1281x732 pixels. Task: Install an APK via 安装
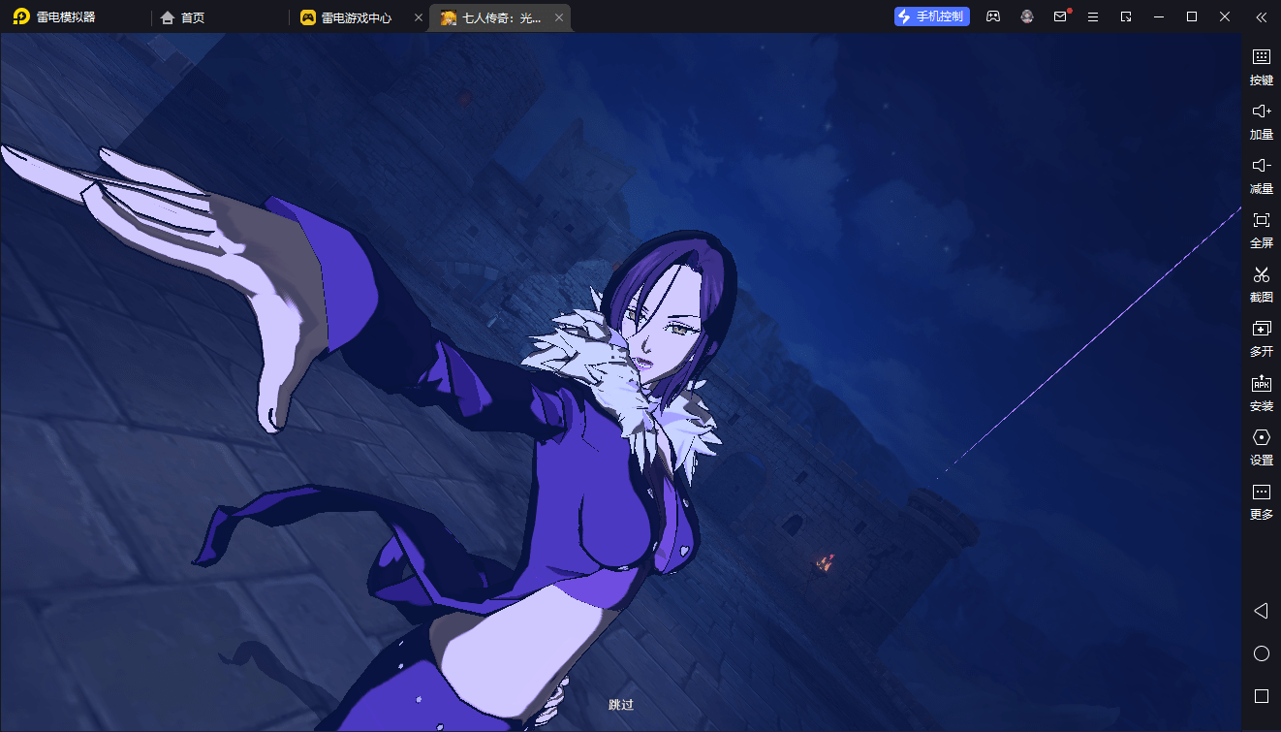(x=1261, y=393)
